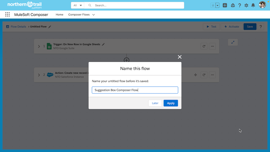Refresh the Google Sheets trigger step
This screenshot has width=270, height=152.
204,46
